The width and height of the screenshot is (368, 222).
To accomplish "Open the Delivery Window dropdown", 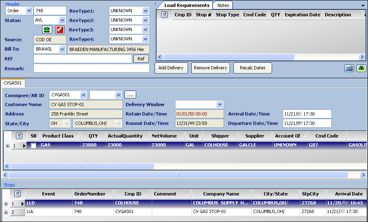I will pyautogui.click(x=220, y=104).
